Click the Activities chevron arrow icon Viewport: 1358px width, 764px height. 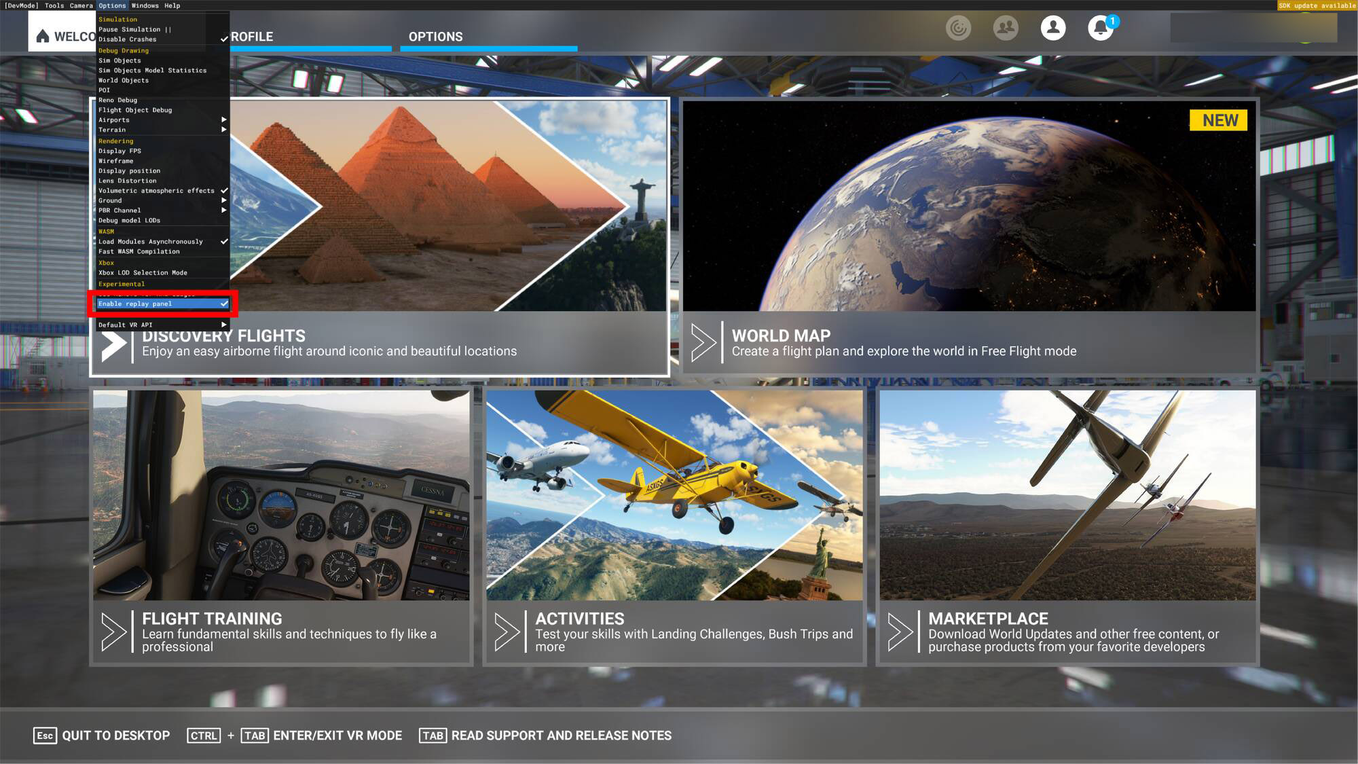click(507, 632)
